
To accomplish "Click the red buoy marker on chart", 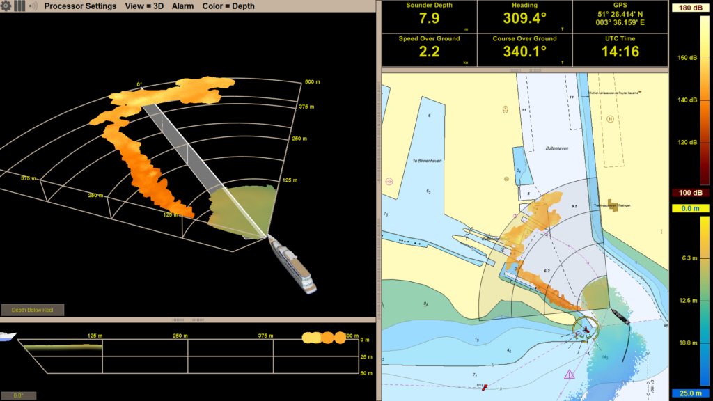I will coord(484,386).
